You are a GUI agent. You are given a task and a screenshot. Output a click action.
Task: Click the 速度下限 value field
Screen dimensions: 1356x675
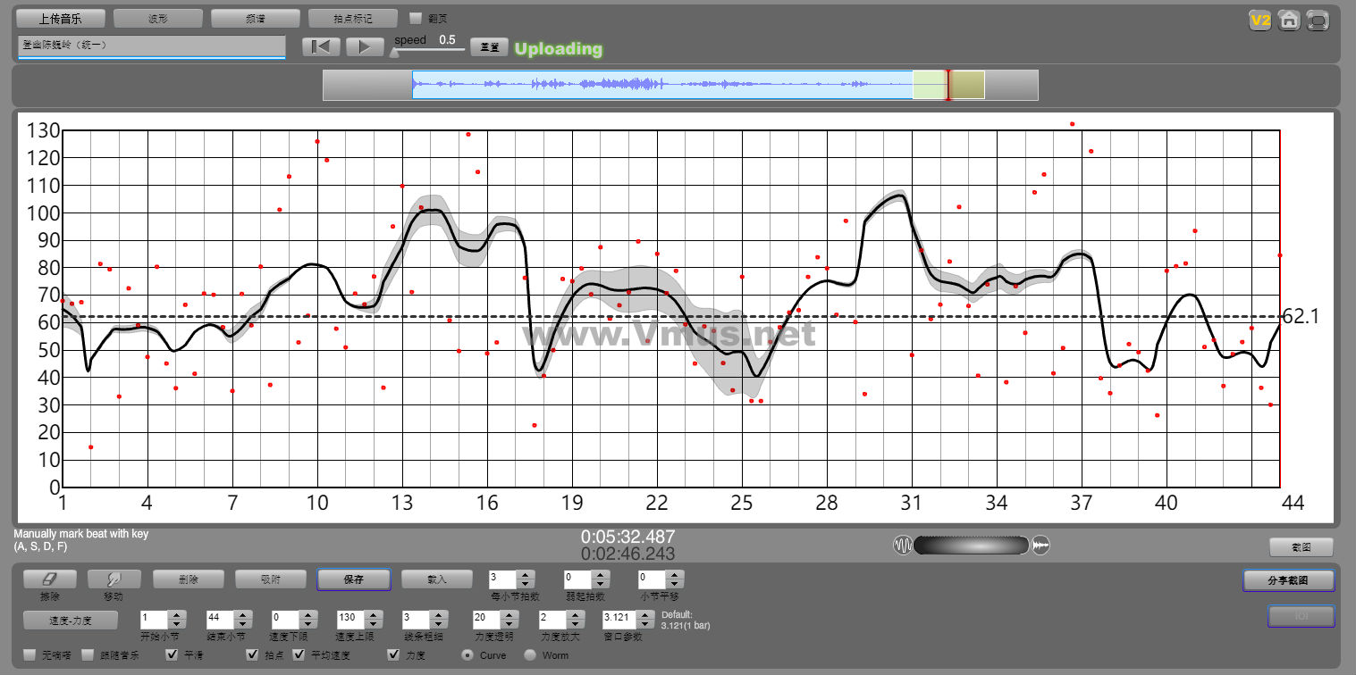click(284, 619)
